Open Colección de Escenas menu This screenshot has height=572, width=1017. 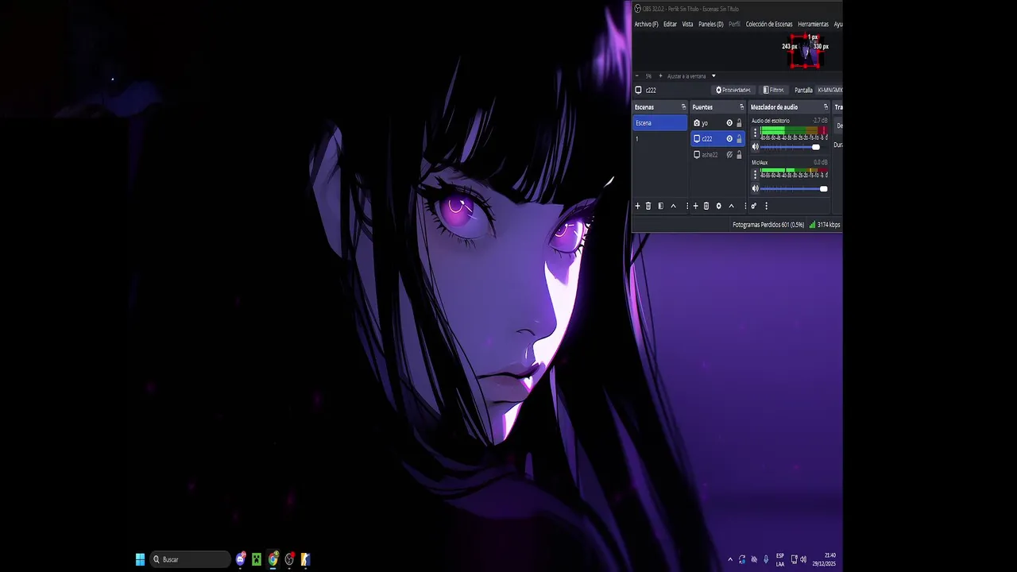point(769,25)
